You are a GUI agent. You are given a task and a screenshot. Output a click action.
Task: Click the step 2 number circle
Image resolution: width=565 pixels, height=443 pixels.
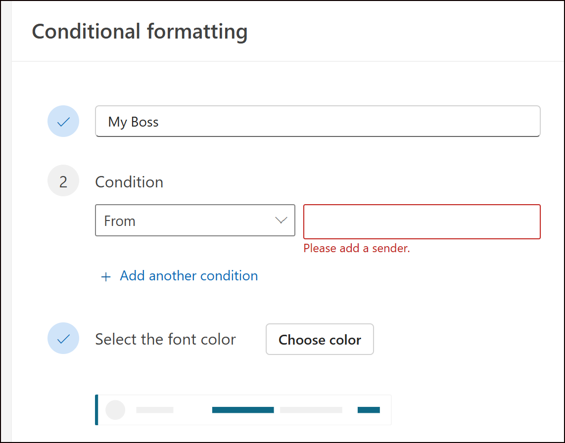click(63, 181)
